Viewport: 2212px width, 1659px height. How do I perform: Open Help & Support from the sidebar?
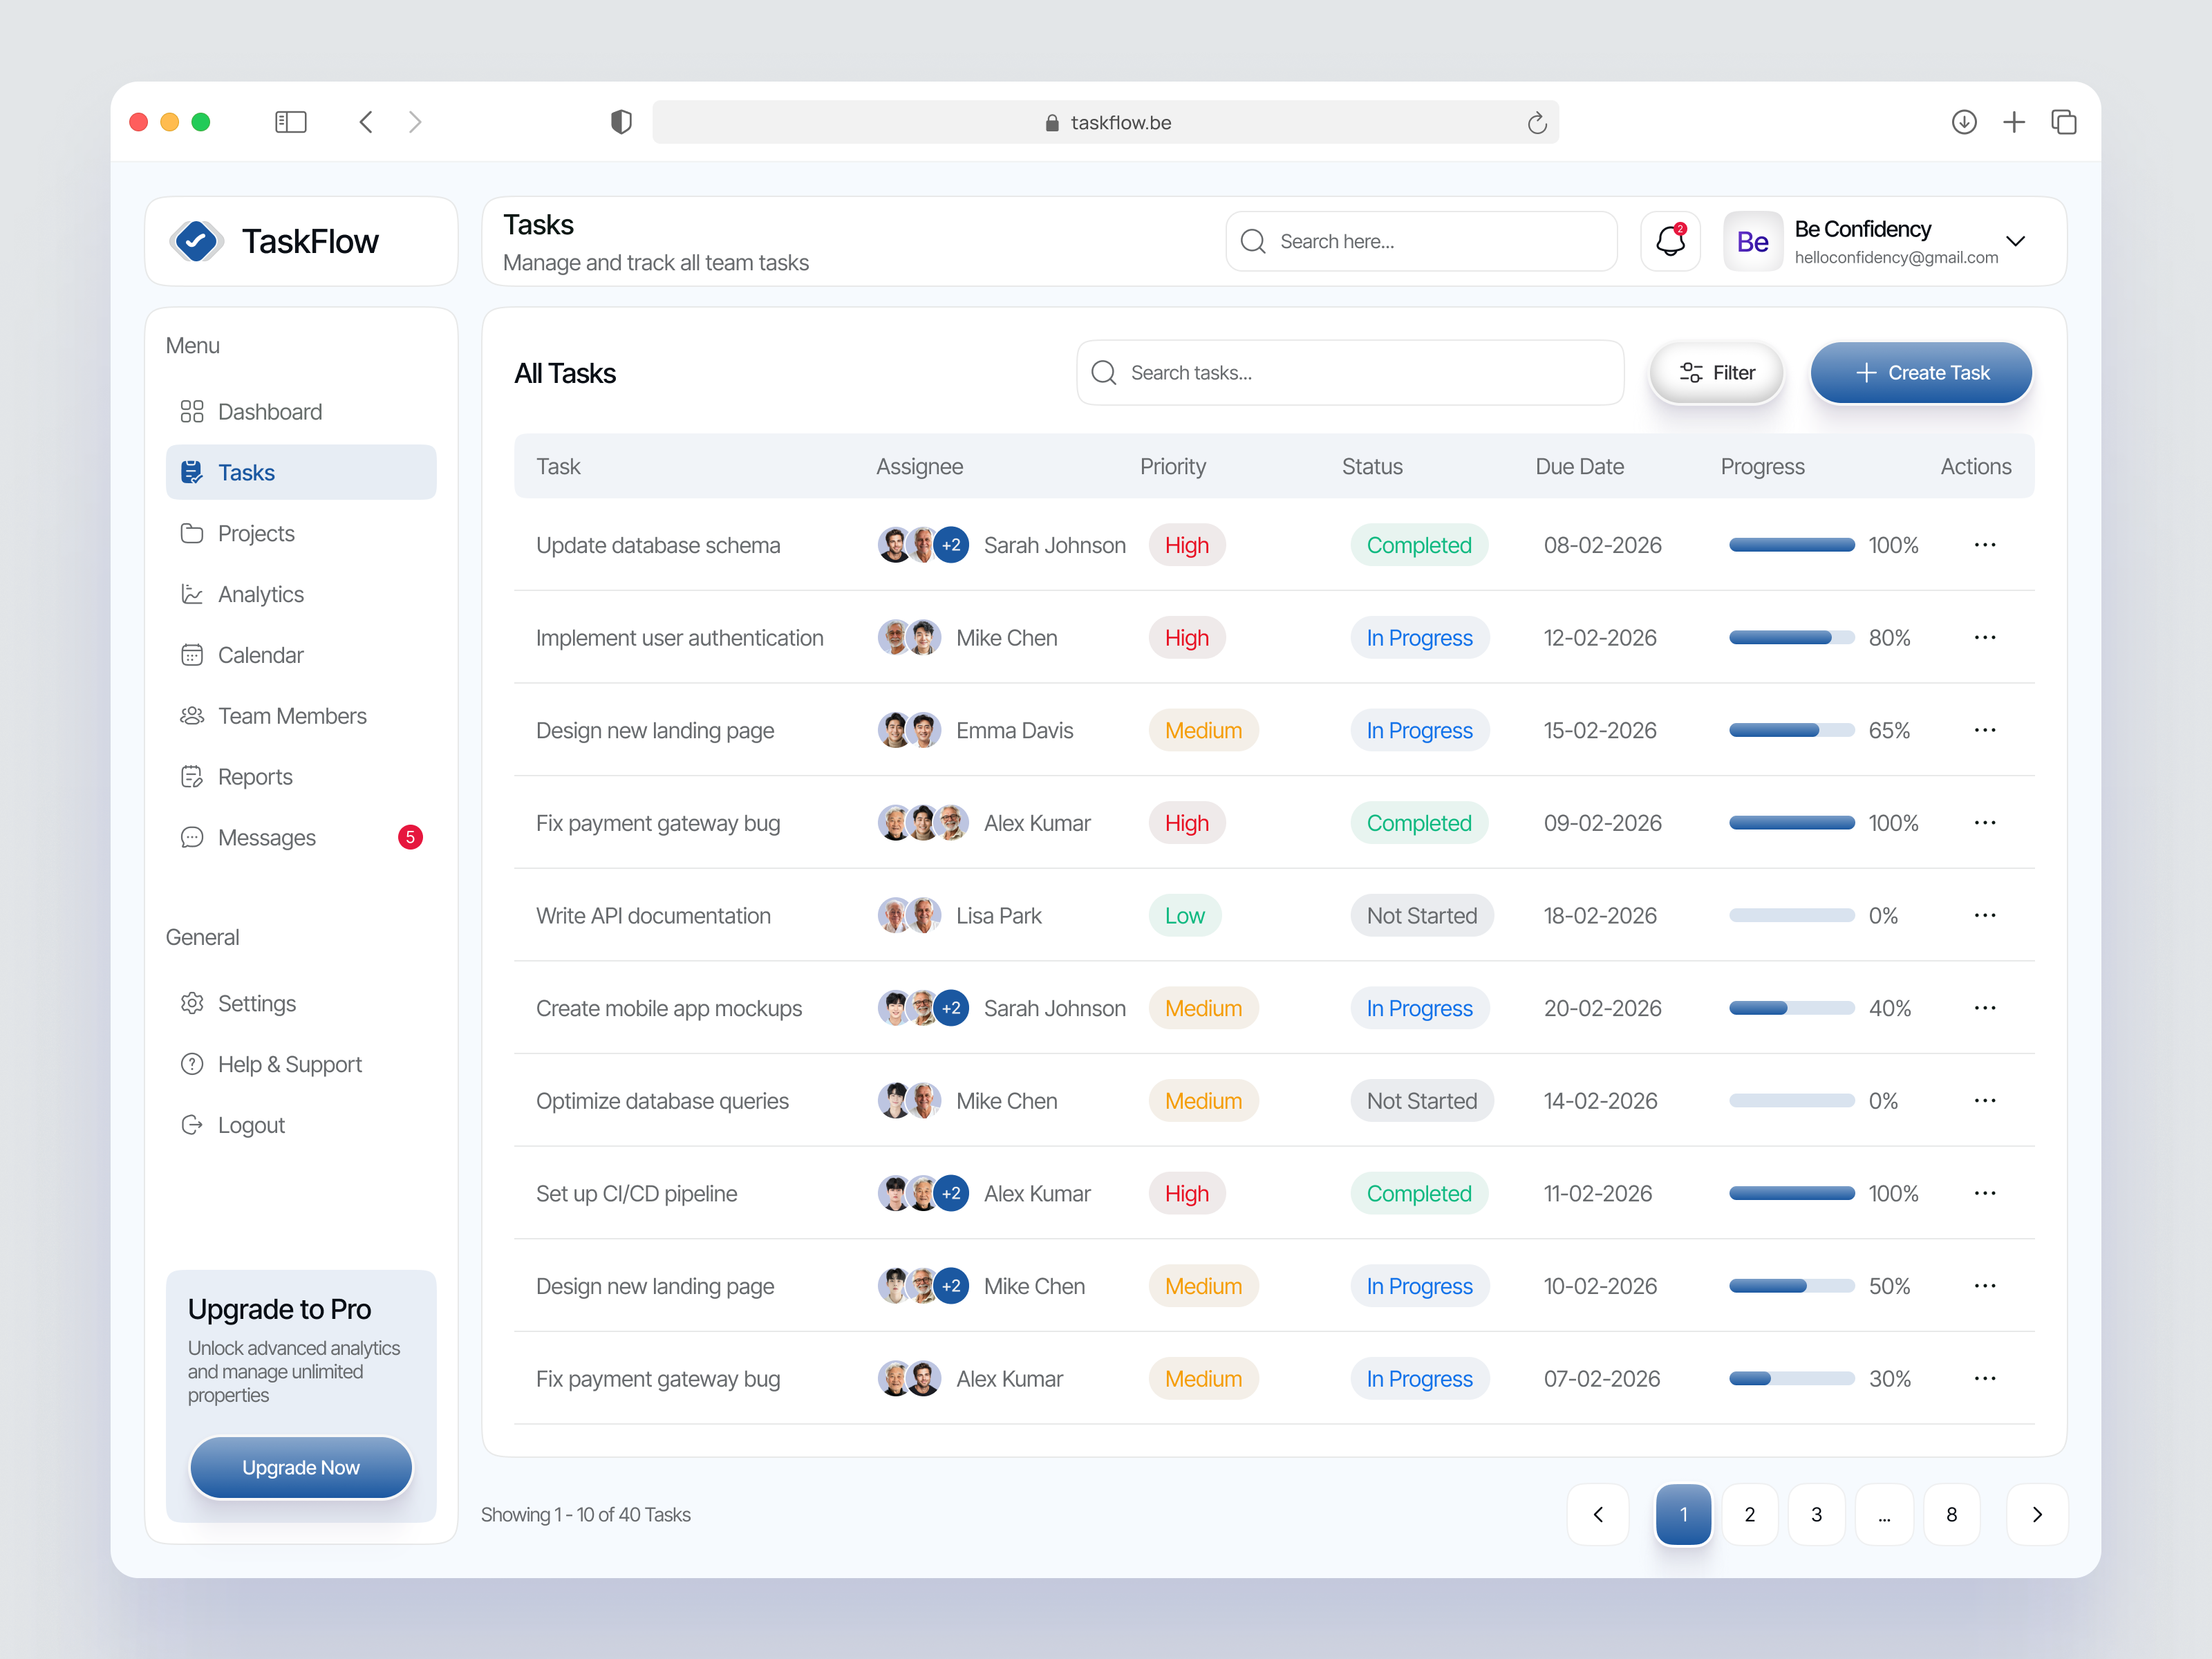pos(193,1063)
